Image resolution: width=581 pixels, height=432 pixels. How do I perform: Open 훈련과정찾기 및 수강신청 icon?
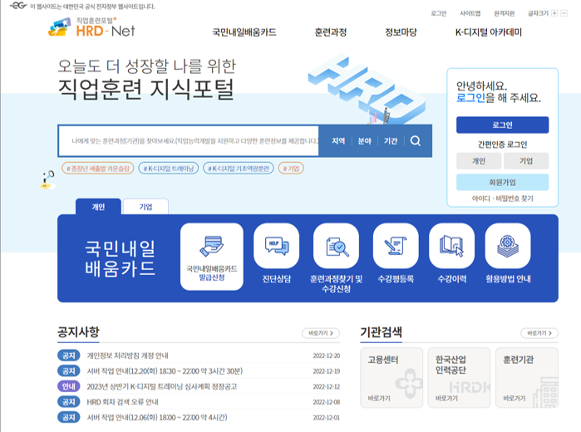click(336, 246)
